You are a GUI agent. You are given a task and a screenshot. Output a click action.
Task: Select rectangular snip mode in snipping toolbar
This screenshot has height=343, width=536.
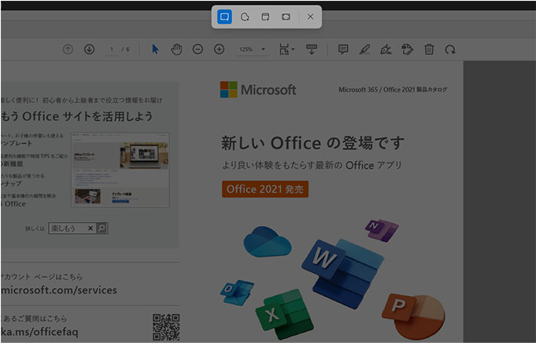224,16
